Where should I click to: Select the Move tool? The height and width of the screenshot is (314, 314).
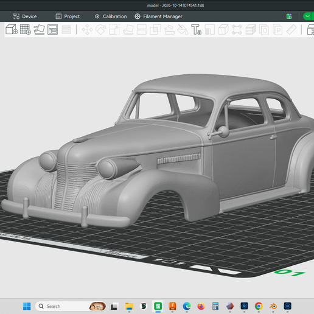(x=87, y=30)
